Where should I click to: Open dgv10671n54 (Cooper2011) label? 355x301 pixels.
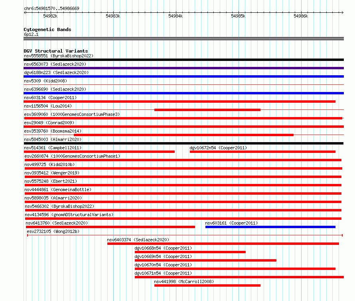pos(163,273)
